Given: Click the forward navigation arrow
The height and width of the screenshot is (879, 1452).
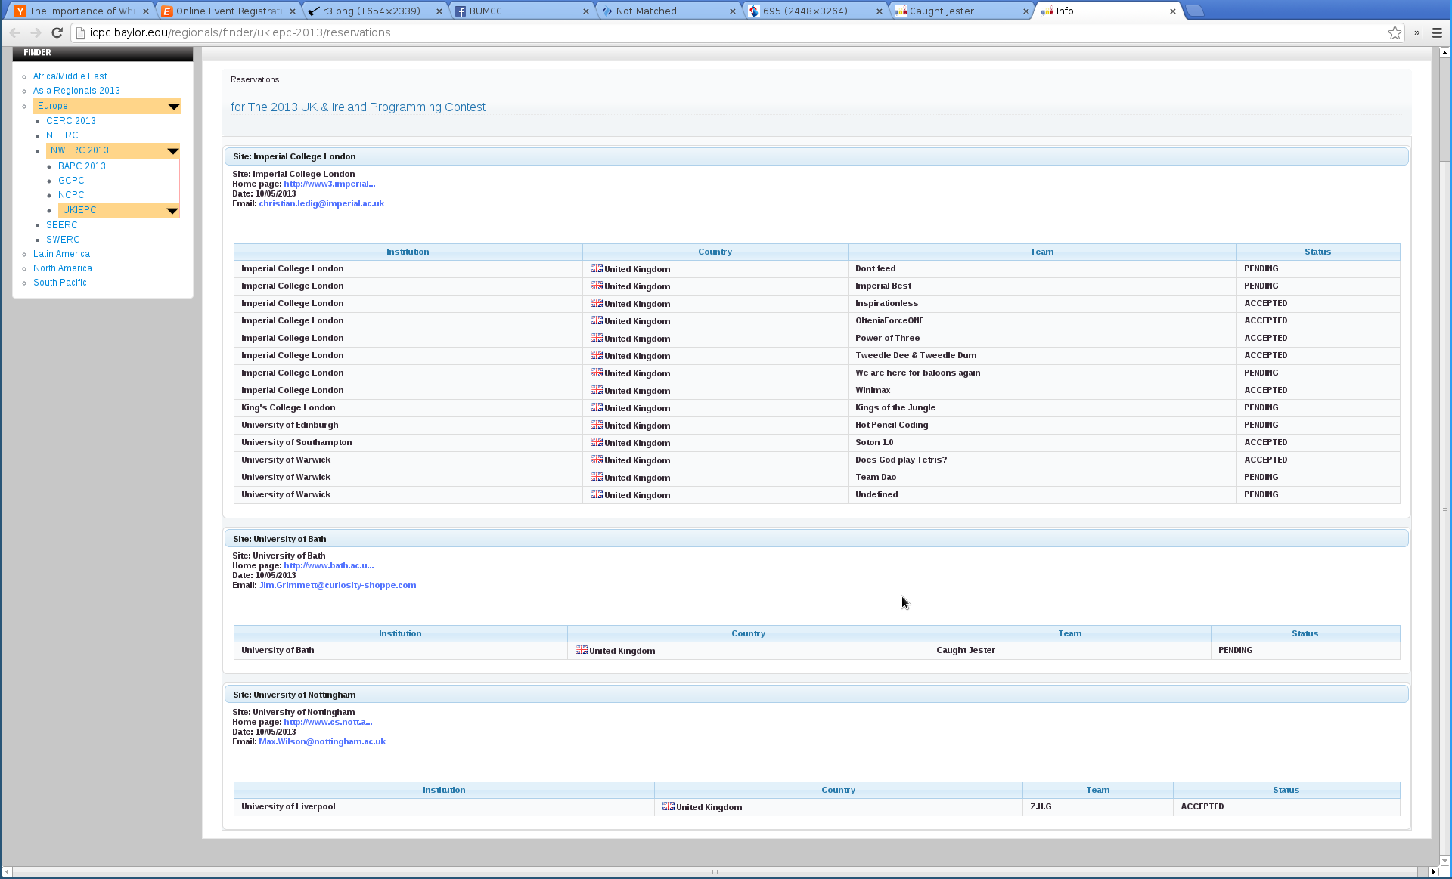Looking at the screenshot, I should (36, 32).
